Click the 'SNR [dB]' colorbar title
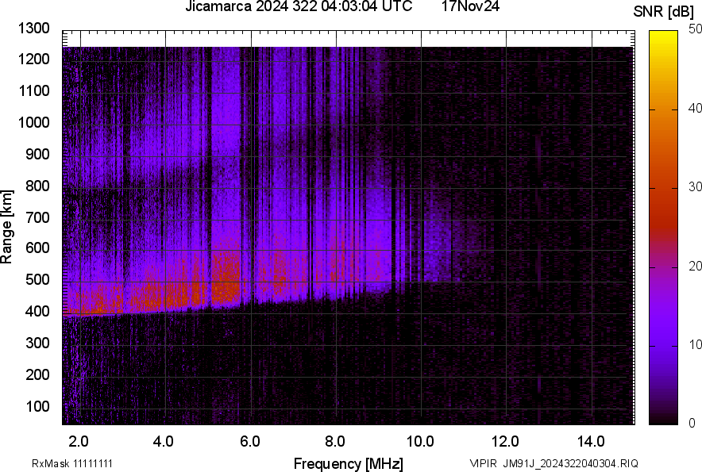Image resolution: width=702 pixels, height=472 pixels. (x=663, y=12)
